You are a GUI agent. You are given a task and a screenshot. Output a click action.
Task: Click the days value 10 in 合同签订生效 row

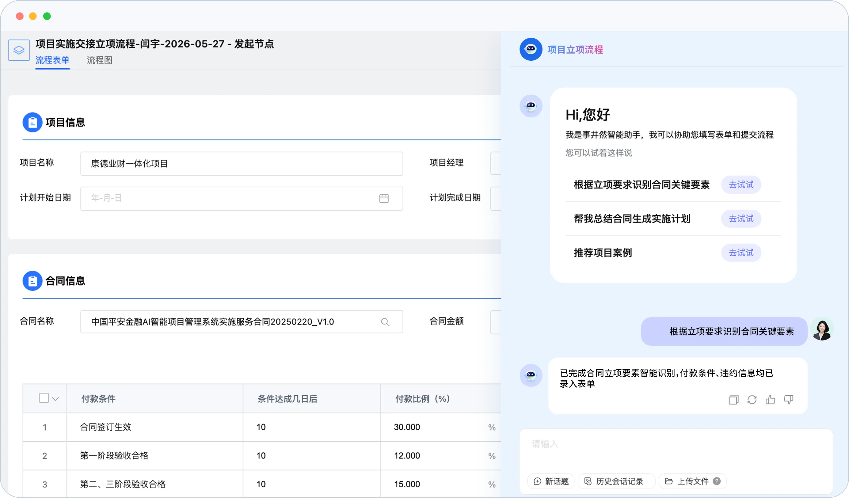(261, 427)
